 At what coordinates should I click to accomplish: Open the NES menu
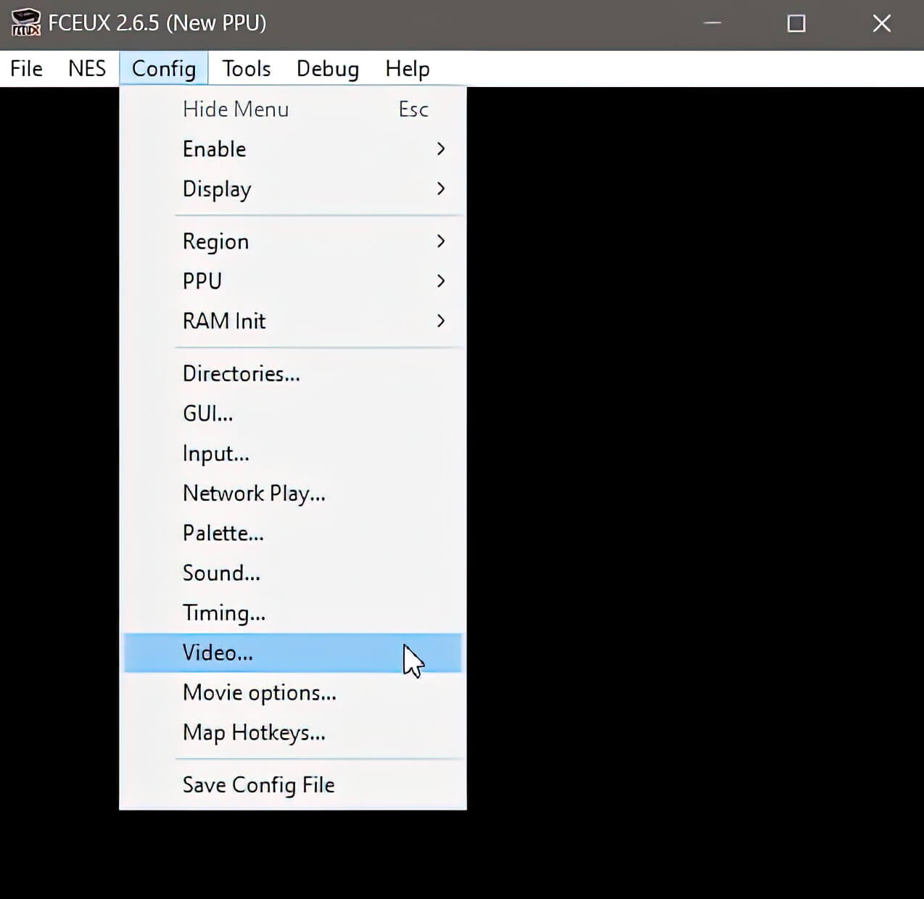(86, 68)
